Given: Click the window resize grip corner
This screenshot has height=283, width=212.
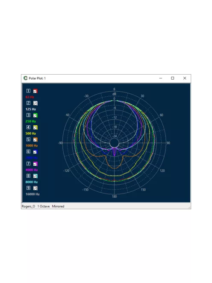Looking at the screenshot, I should tap(189, 208).
